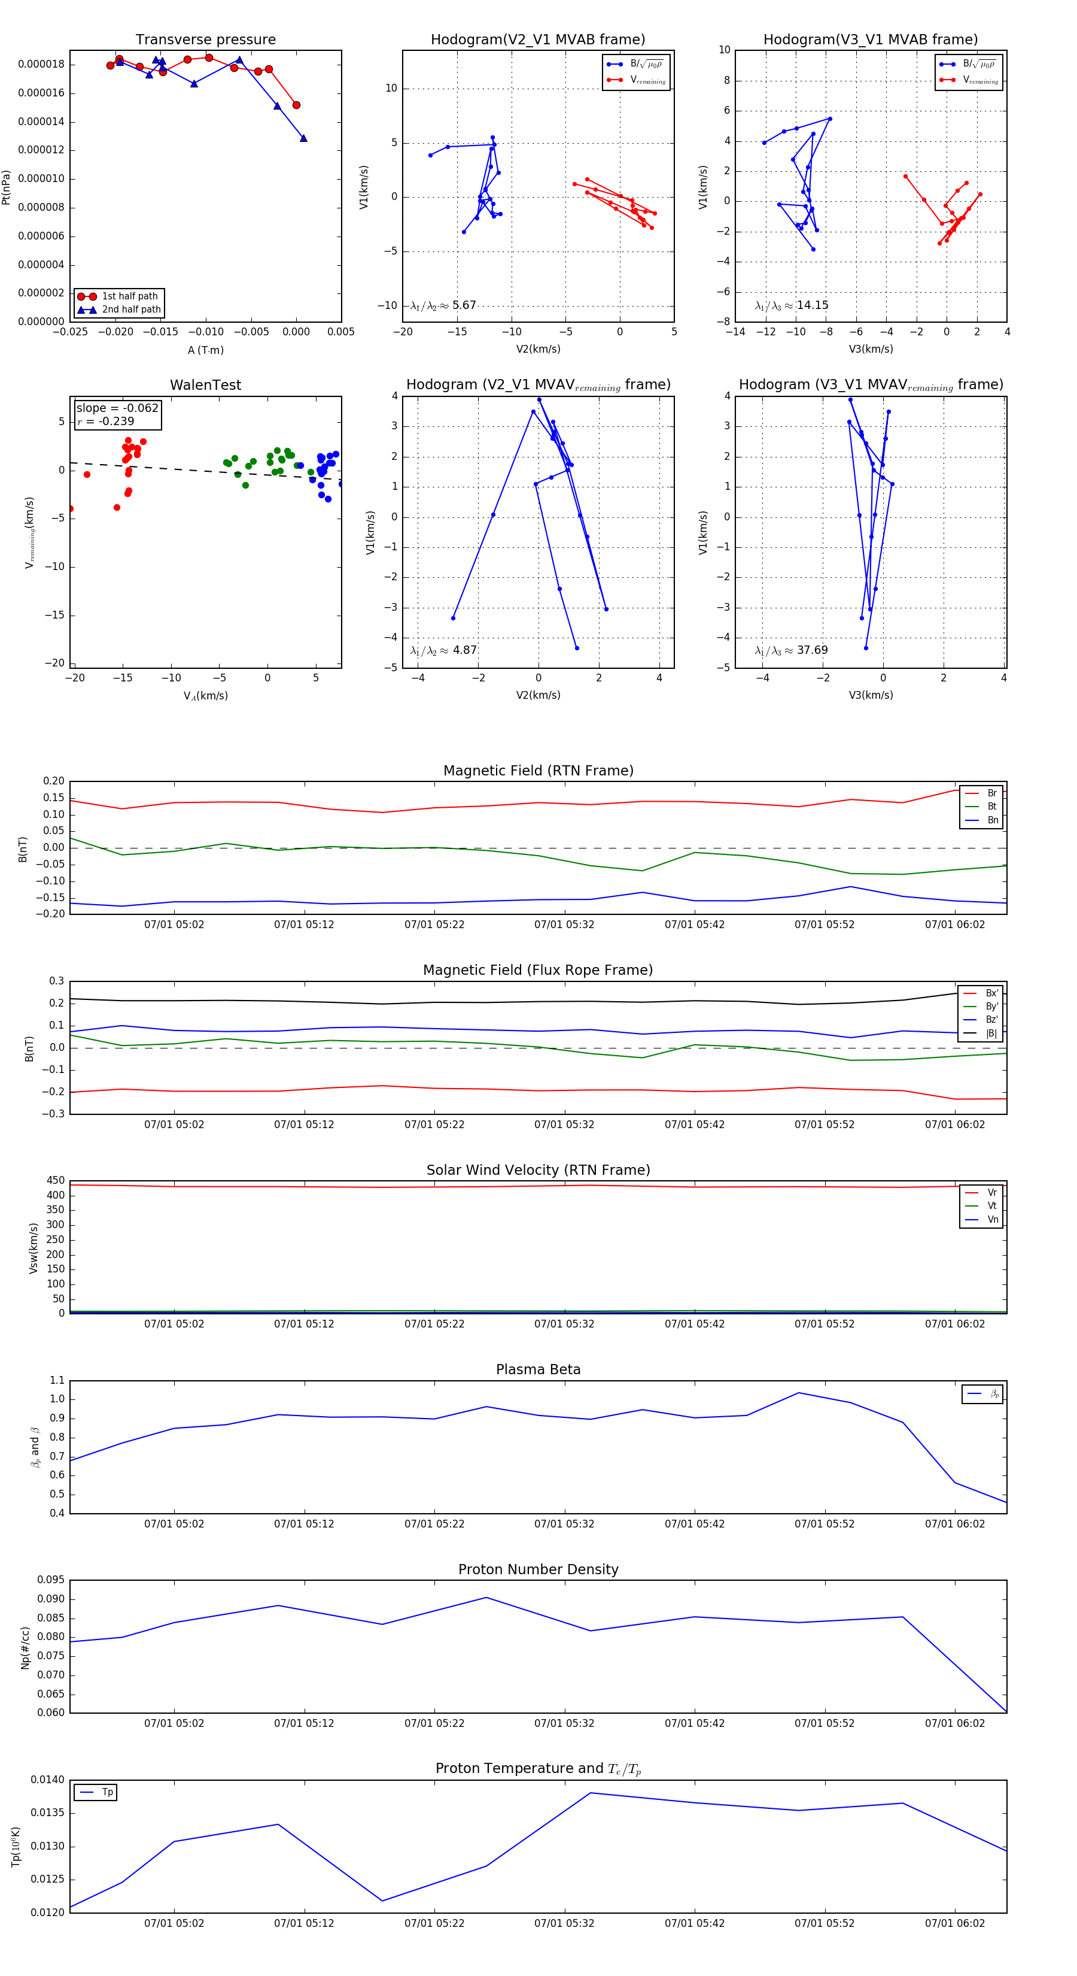Click 'Proton Temperature and Te/Tp' title
Screen dimensions: 1077x1976
pyautogui.click(x=538, y=1768)
